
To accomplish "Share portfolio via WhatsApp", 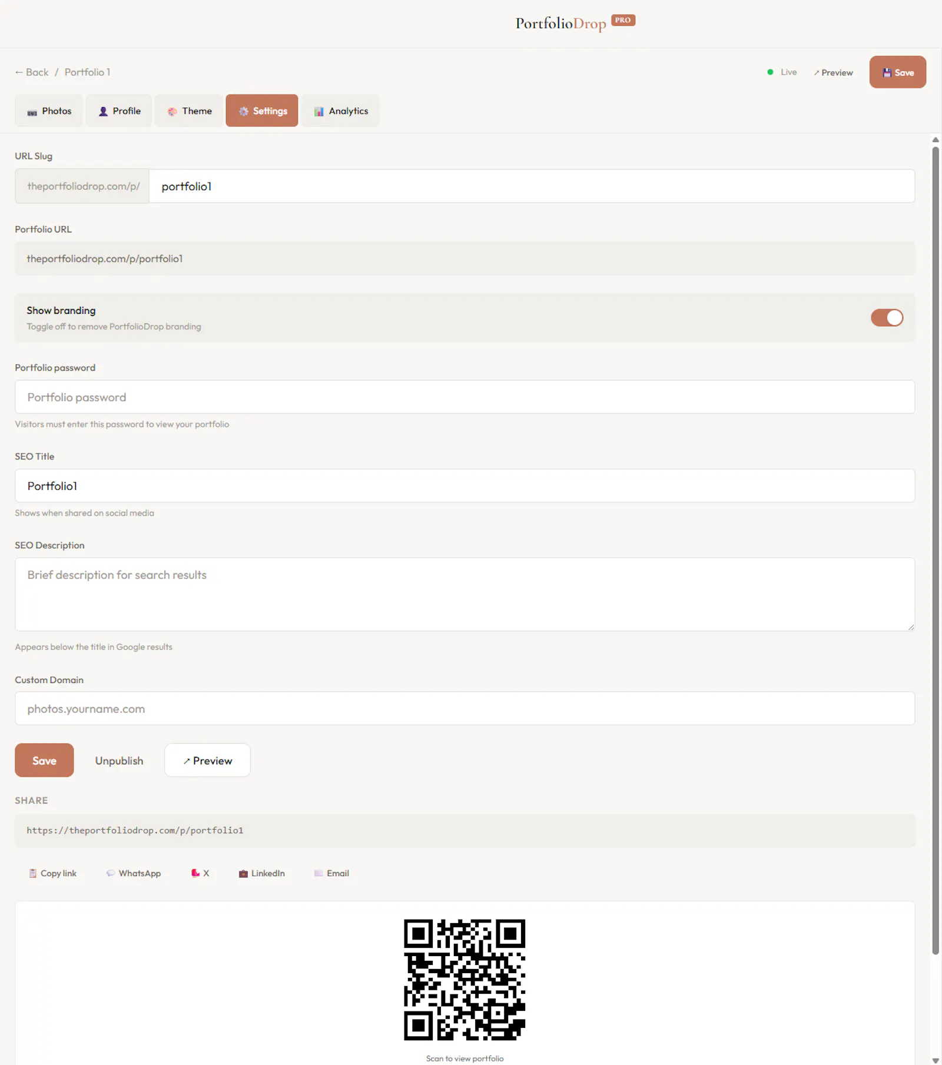I will 134,873.
